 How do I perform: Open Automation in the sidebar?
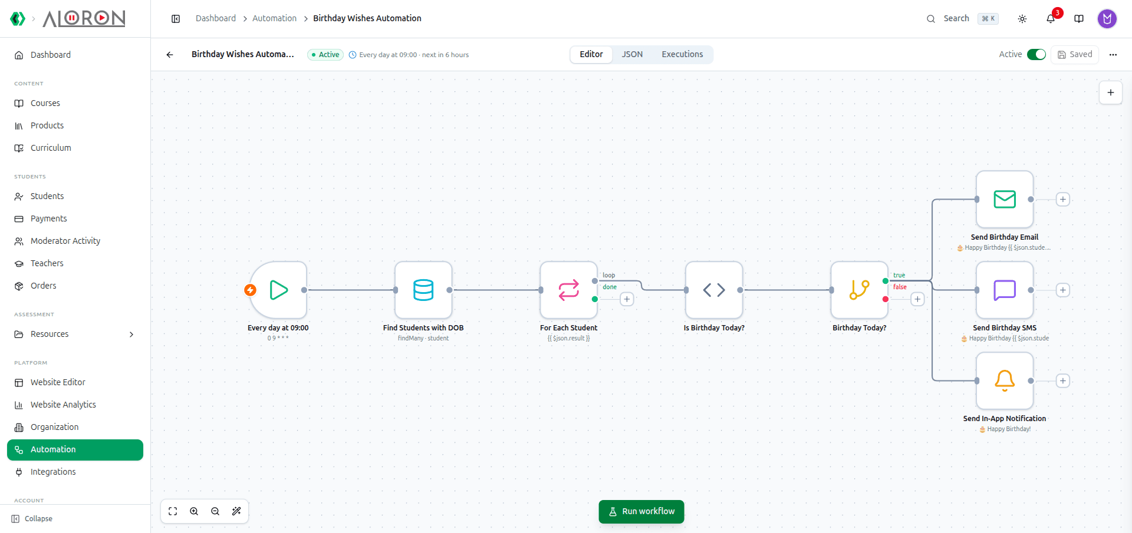click(x=75, y=449)
